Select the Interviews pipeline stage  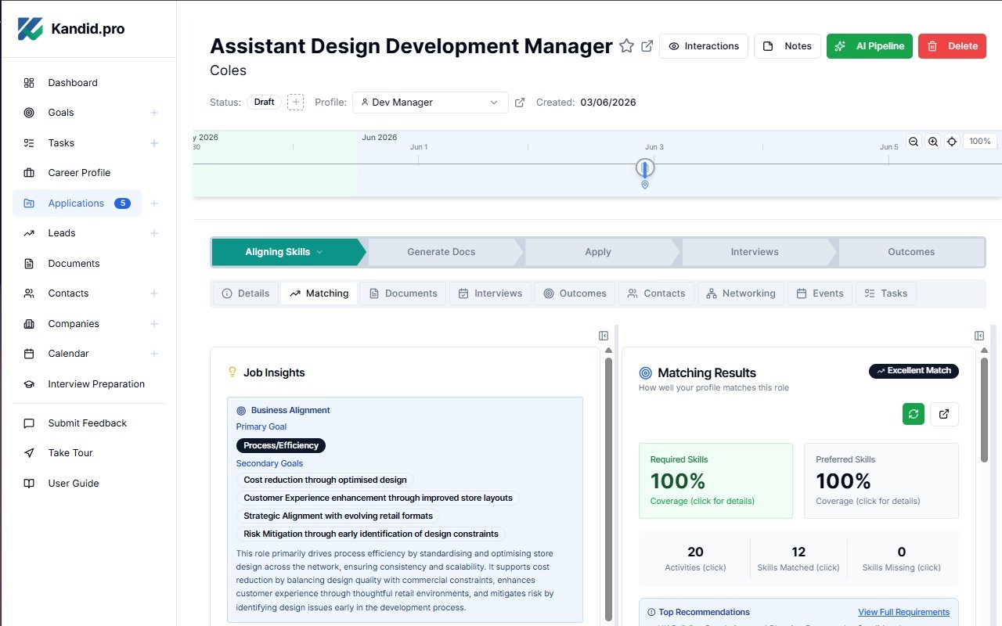[755, 252]
